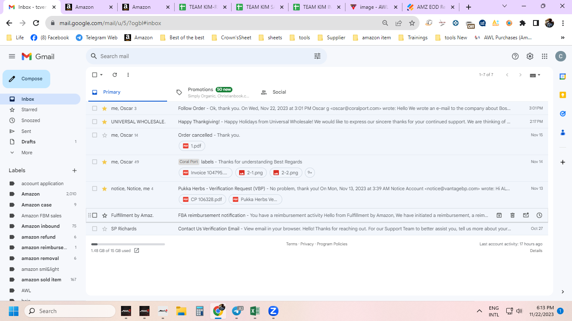Show search options filter icon
Viewport: 572px width, 321px height.
(x=317, y=56)
